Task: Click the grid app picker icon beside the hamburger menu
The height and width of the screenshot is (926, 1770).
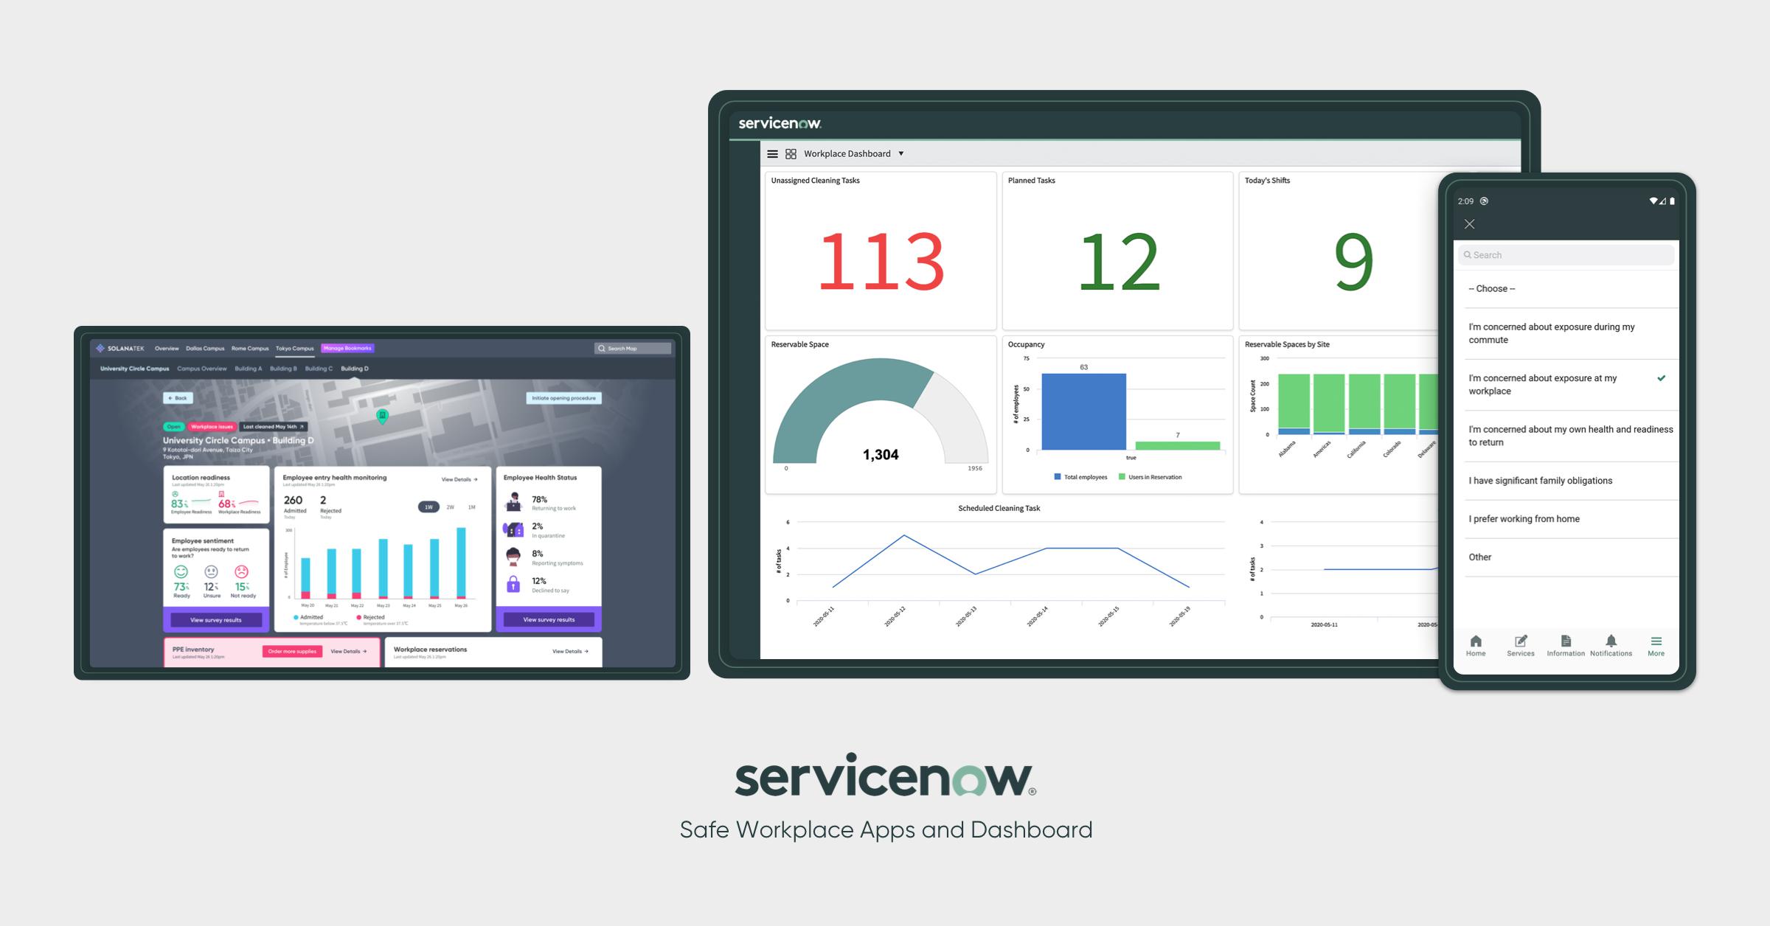Action: tap(790, 153)
